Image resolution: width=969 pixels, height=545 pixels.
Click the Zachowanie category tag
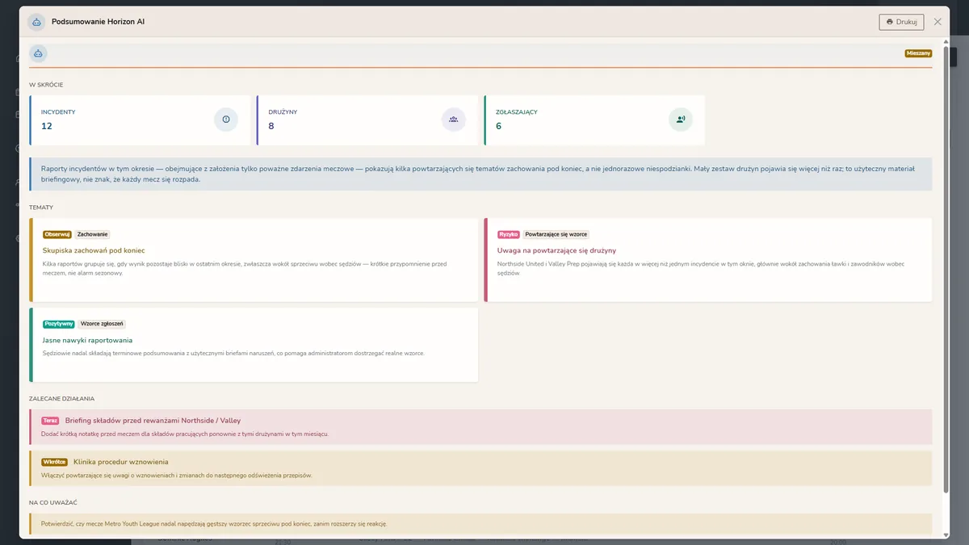(x=92, y=234)
